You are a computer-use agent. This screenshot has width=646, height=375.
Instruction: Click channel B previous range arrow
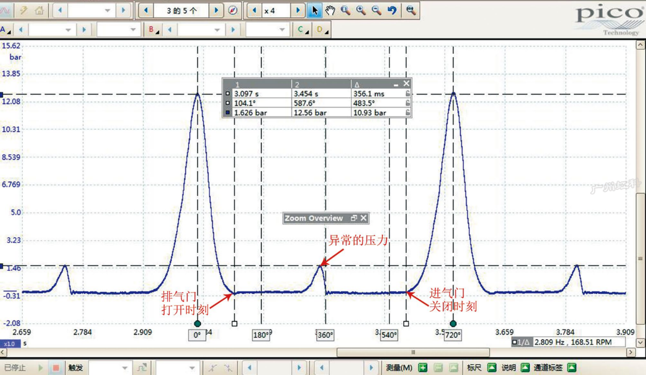pos(170,30)
